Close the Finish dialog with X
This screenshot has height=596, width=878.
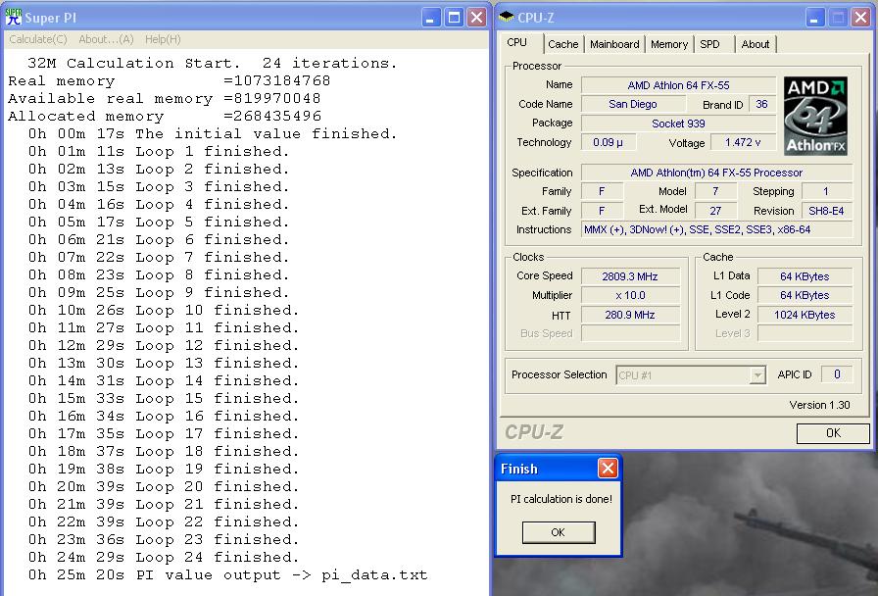click(x=608, y=468)
